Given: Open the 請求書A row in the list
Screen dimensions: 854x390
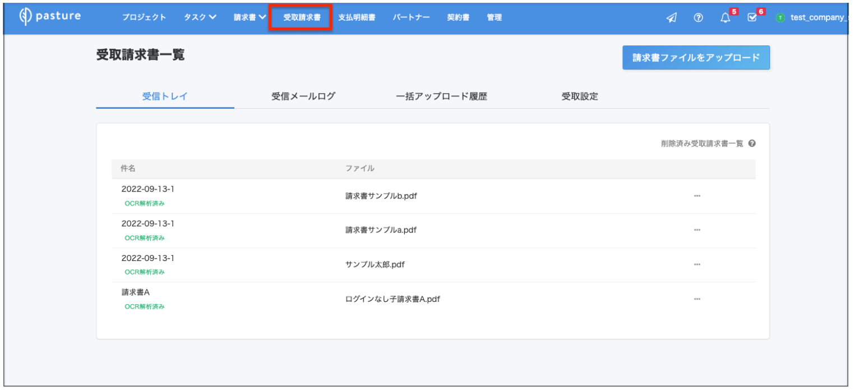Looking at the screenshot, I should (x=433, y=299).
